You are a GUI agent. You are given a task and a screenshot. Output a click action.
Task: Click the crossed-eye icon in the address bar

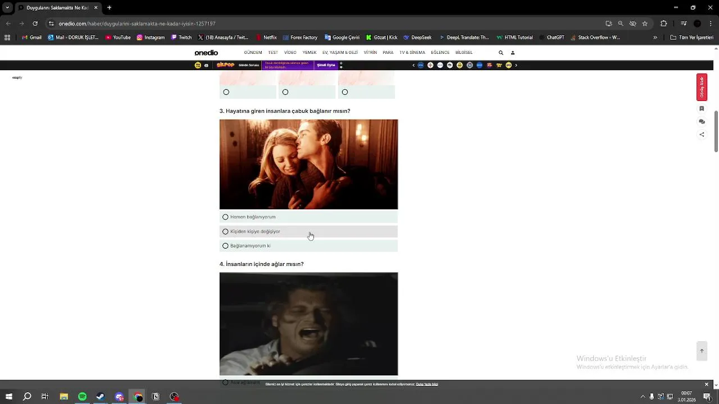632,24
